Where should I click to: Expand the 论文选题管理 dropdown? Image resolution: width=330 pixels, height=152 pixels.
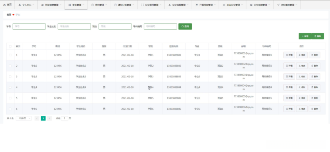(178, 5)
